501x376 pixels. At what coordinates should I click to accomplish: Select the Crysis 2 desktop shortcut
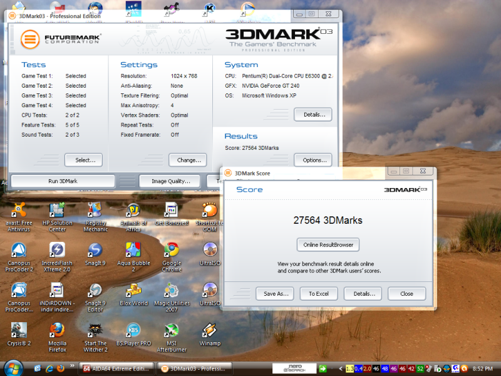[x=19, y=335]
